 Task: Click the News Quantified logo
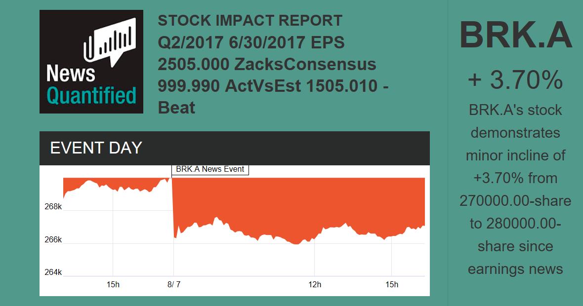pyautogui.click(x=91, y=62)
